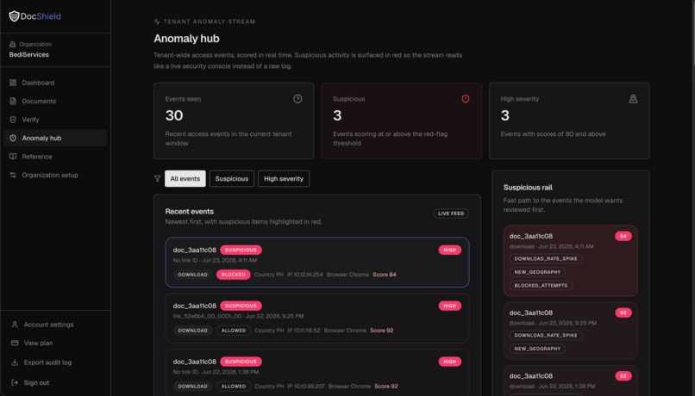Click the Account settings person icon

pyautogui.click(x=15, y=325)
